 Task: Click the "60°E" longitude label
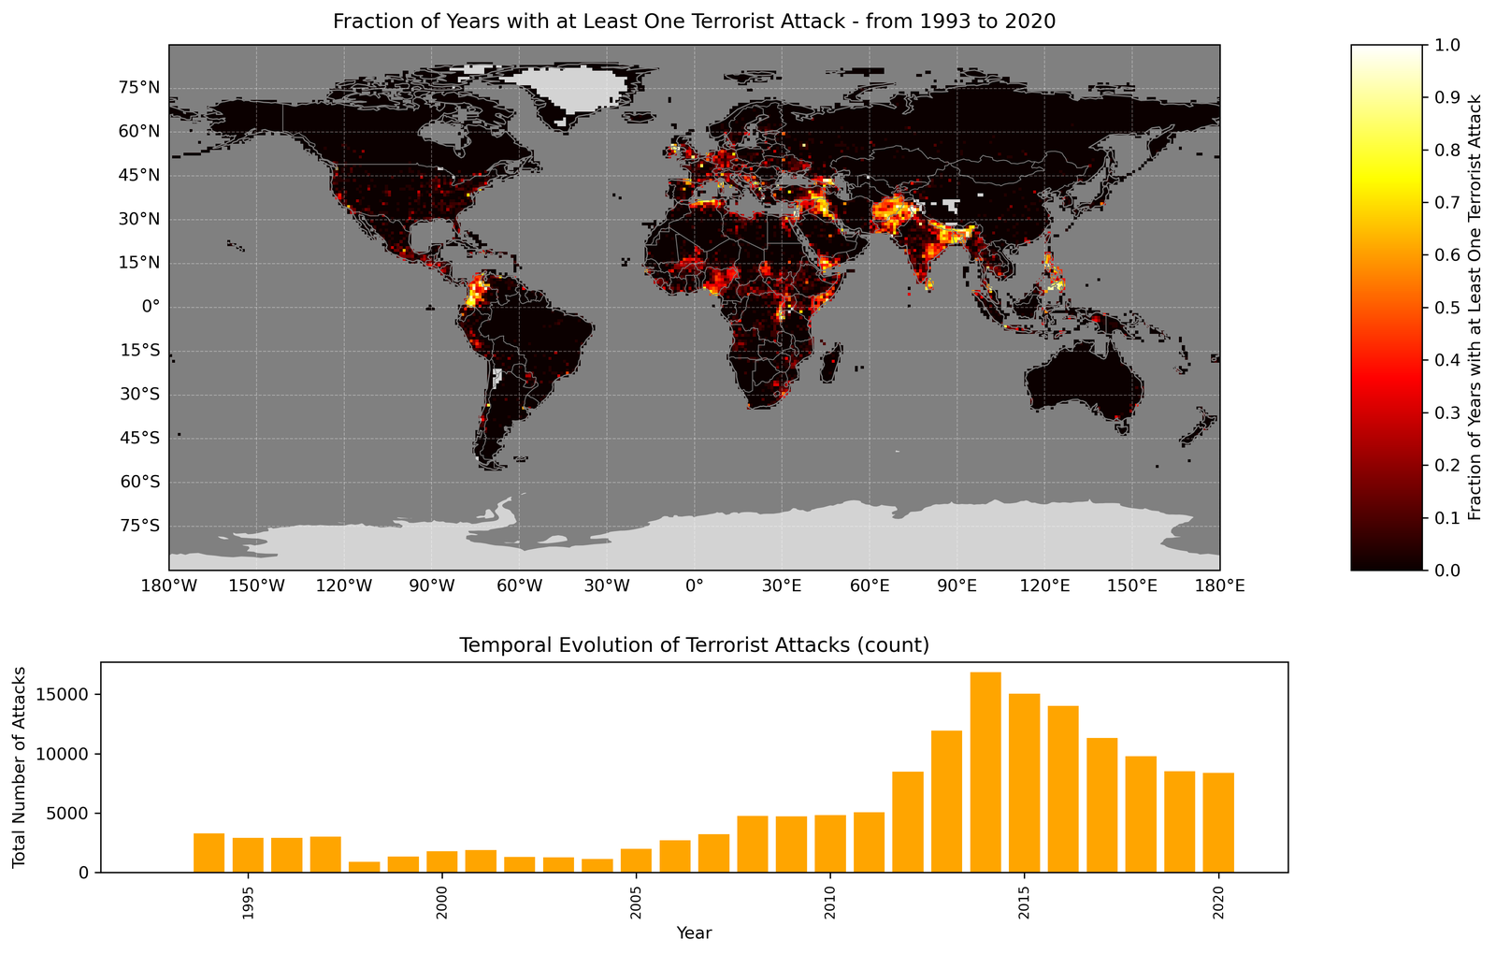click(870, 586)
